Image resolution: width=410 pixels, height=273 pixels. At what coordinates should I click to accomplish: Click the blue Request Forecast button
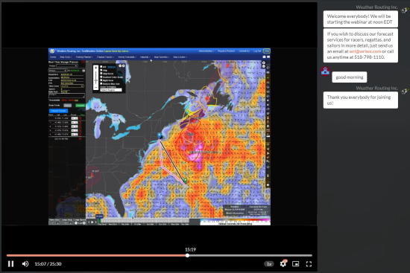(58, 111)
